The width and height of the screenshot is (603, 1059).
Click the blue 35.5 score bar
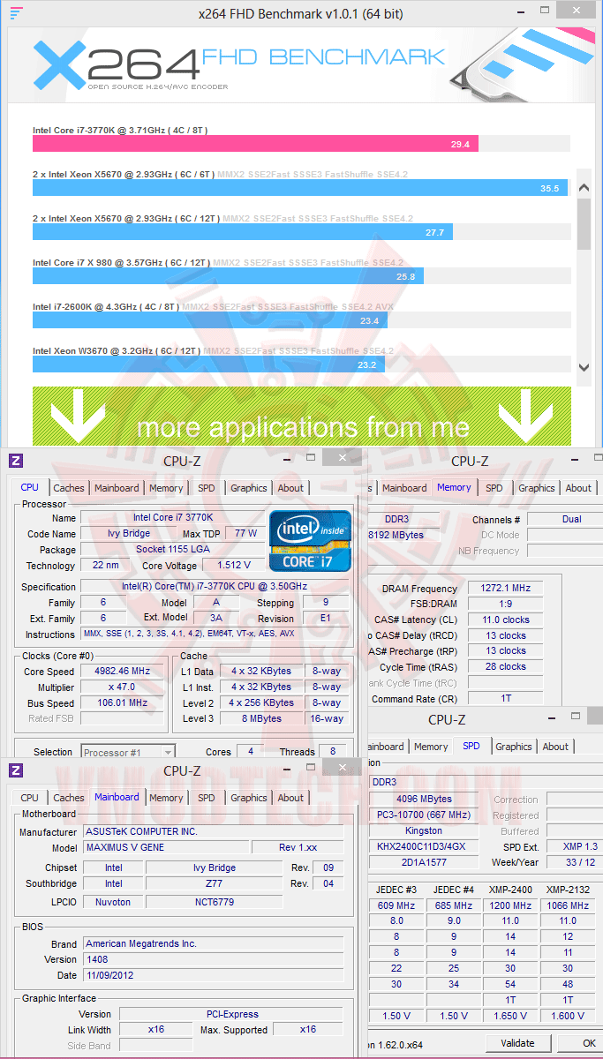click(x=300, y=188)
